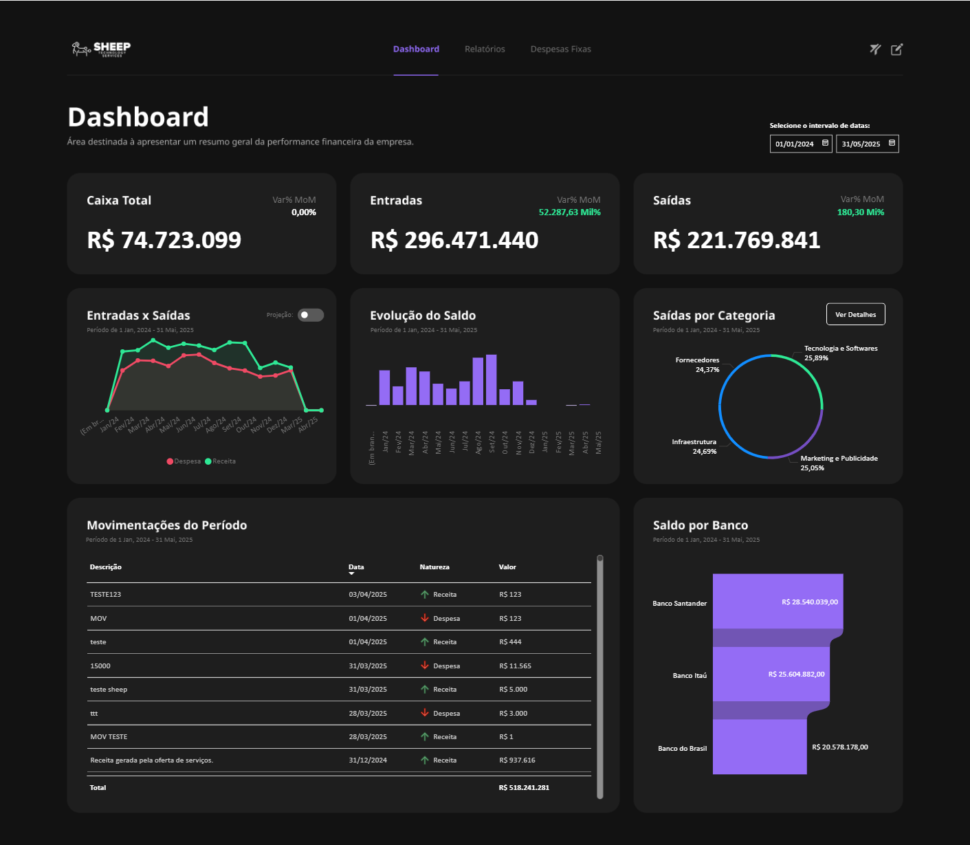Enable the Projeção toggle switch
This screenshot has height=845, width=970.
311,315
